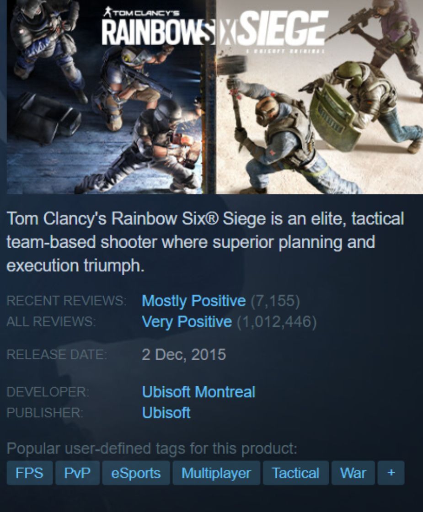Click the all reviews count 1,012,446
Image resolution: width=423 pixels, height=512 pixels.
point(277,322)
